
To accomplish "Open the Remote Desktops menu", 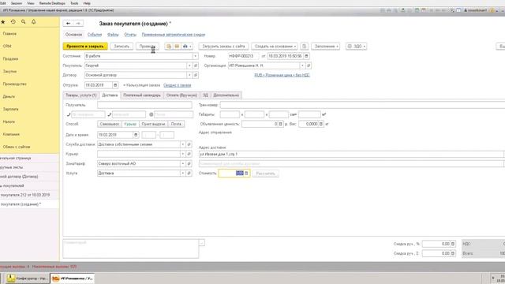I will (52, 3).
